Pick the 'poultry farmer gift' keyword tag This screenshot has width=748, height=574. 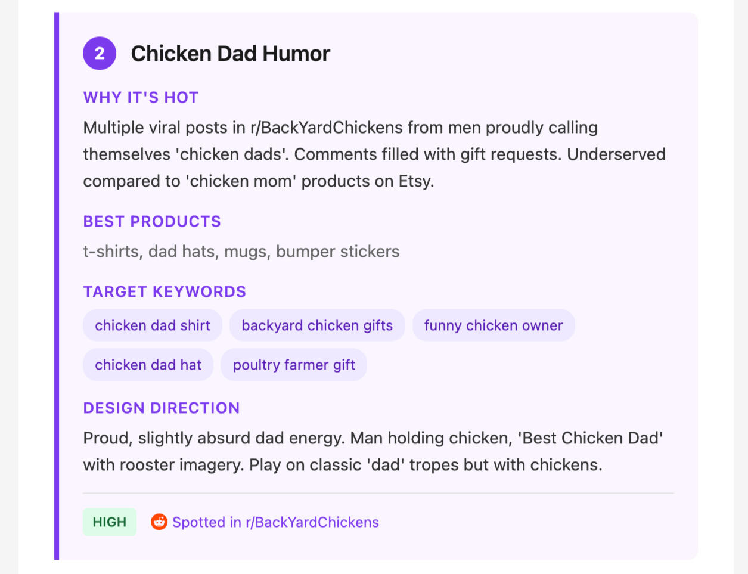[x=294, y=365]
